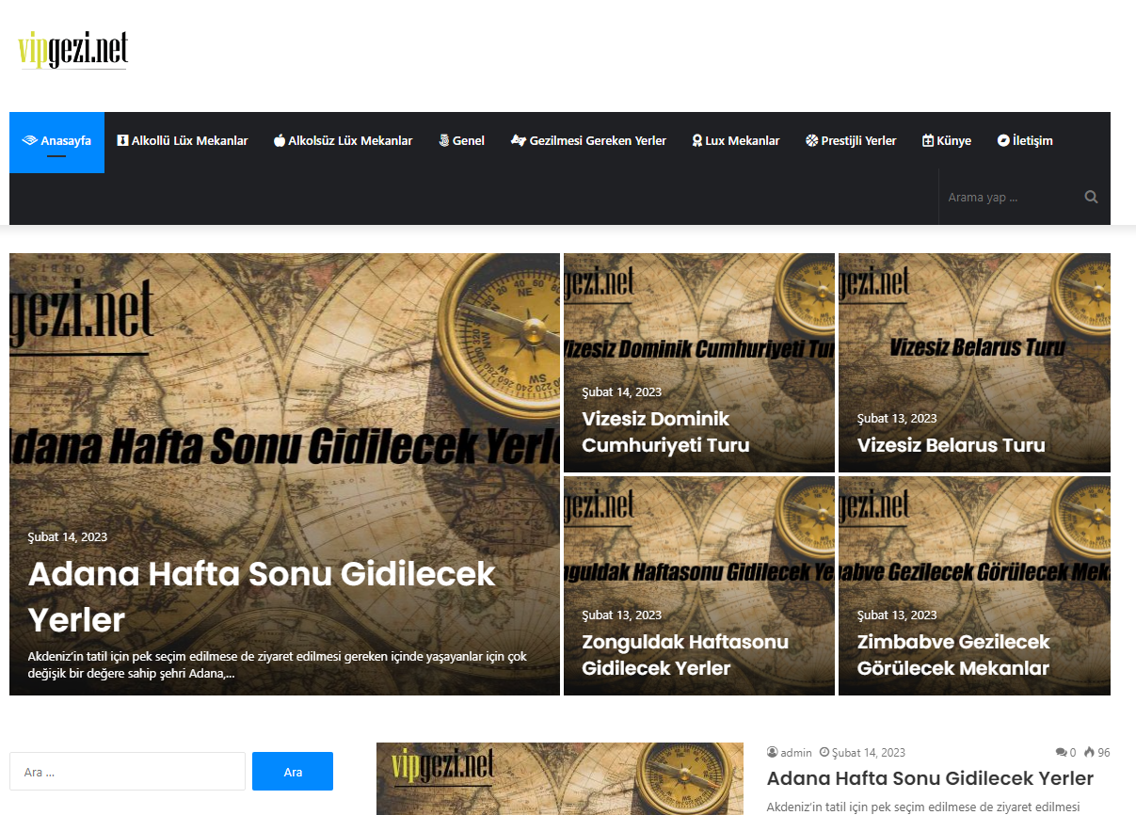Click the calendar icon beside Künye

(928, 141)
